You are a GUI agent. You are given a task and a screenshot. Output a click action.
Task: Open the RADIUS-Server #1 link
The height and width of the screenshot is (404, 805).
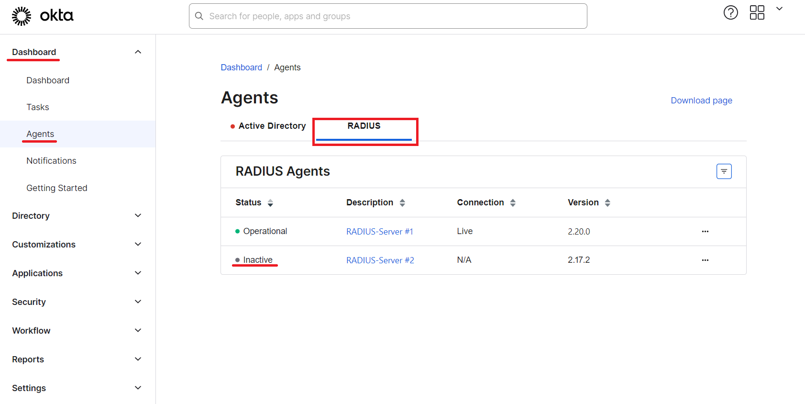379,232
